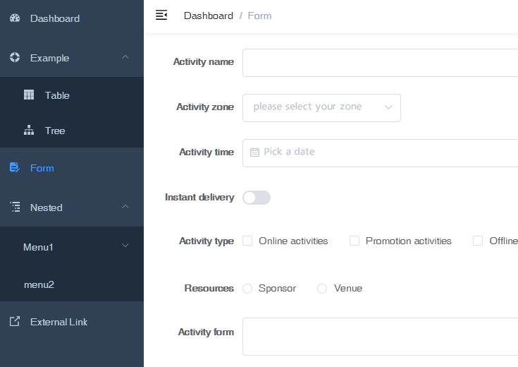Image resolution: width=518 pixels, height=367 pixels.
Task: Click the Table grid icon
Action: 29,95
